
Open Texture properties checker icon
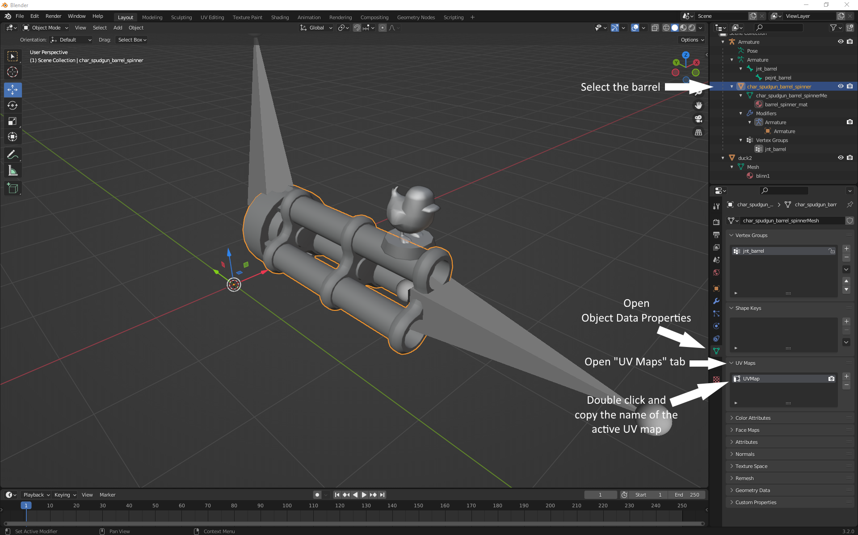716,379
